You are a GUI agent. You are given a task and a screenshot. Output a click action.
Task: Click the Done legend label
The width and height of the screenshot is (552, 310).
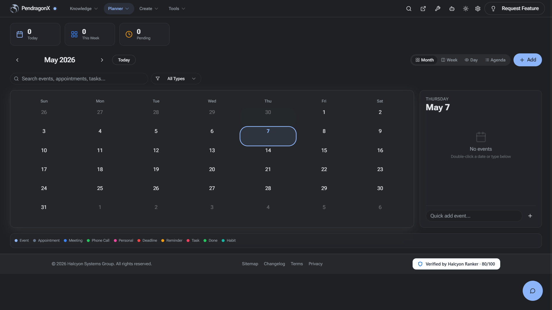point(213,241)
